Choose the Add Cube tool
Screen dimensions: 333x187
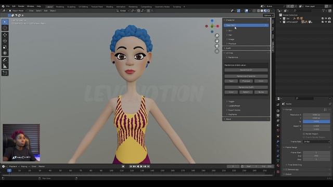[5, 73]
